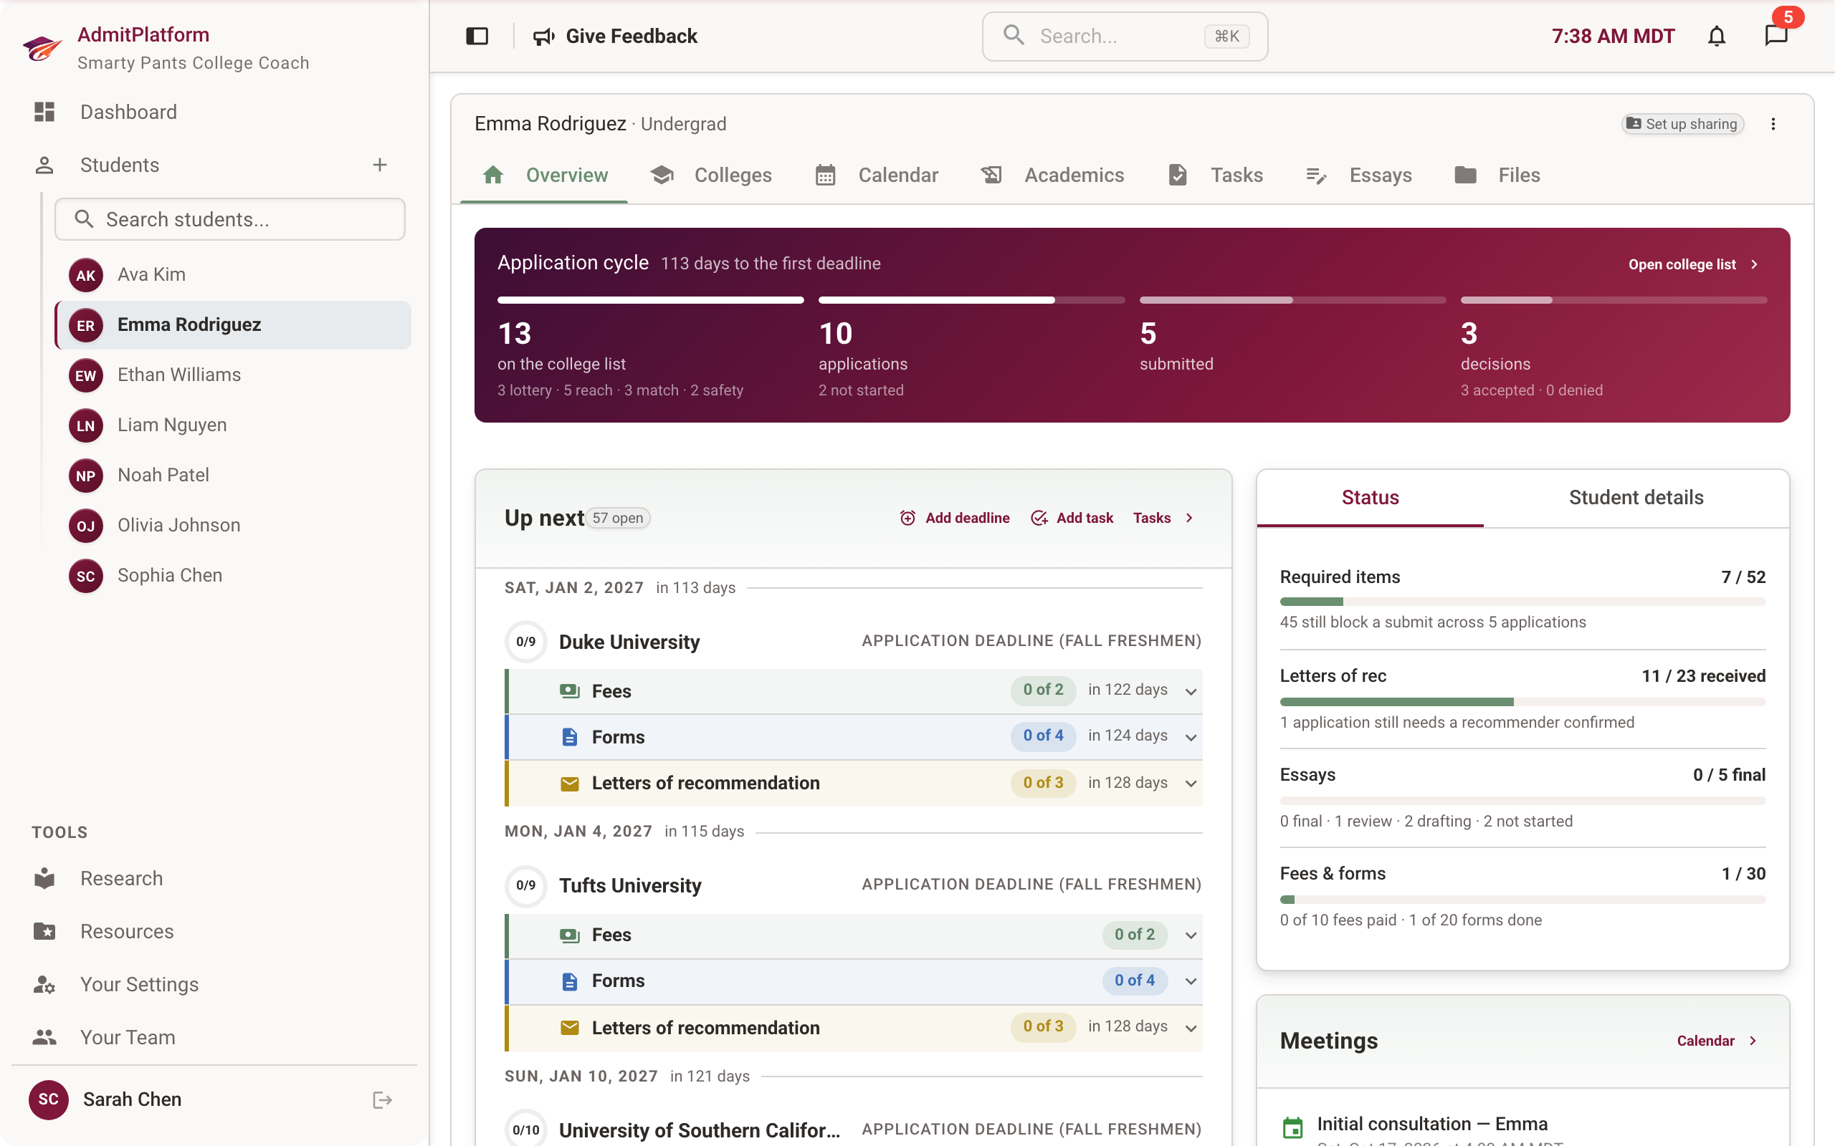Expand Duke University Forms row chevron

tap(1191, 737)
